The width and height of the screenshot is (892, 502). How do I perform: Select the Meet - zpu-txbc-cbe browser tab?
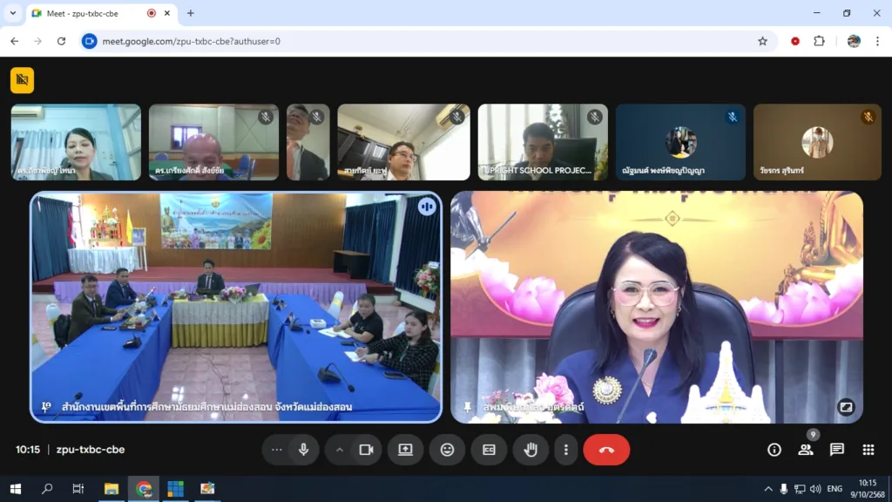click(x=87, y=13)
